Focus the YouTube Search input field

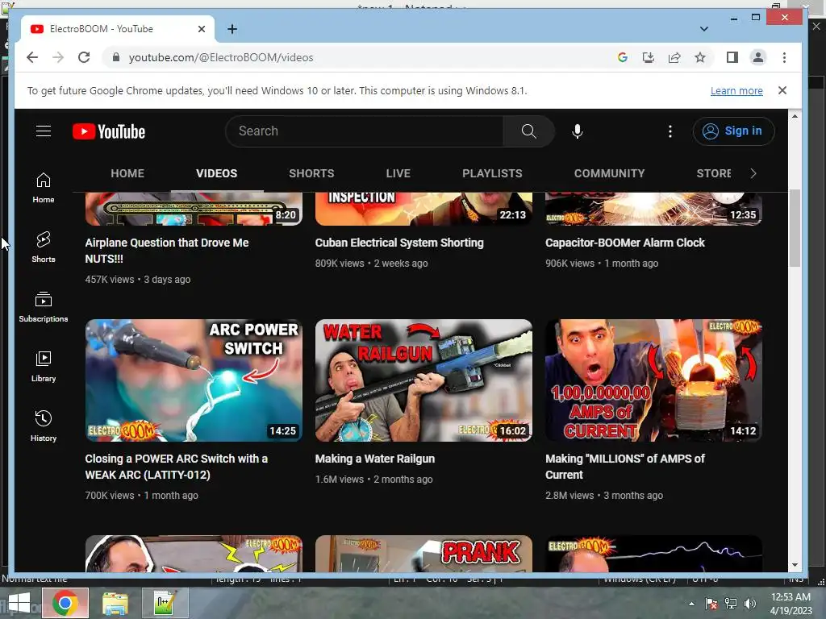pos(364,131)
